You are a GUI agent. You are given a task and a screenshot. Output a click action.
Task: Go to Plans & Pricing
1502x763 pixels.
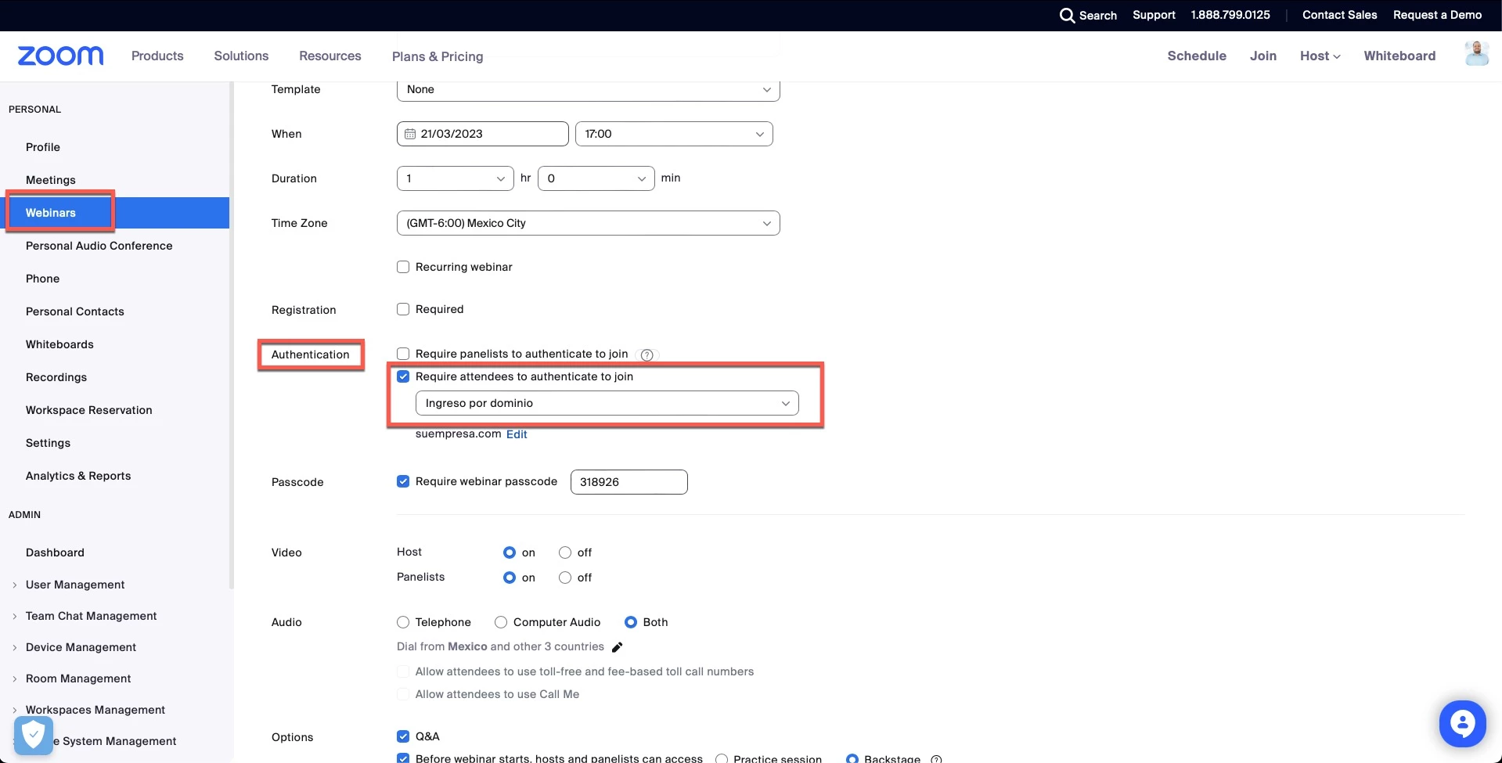tap(438, 56)
